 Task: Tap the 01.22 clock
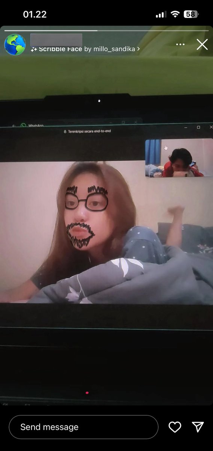click(x=35, y=14)
